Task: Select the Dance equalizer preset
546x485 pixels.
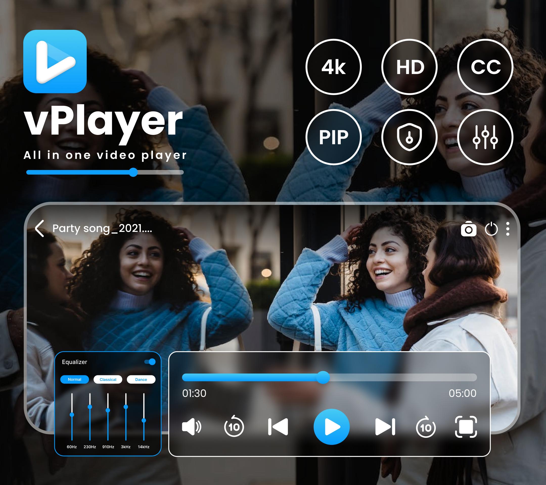Action: [141, 379]
